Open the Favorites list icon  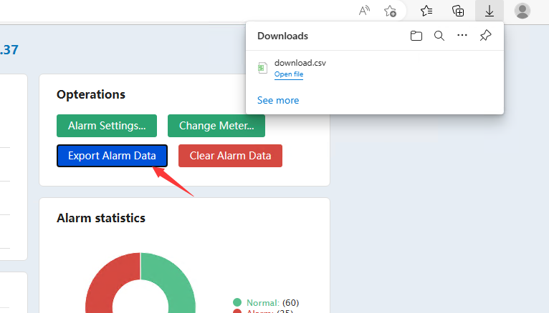(x=426, y=11)
